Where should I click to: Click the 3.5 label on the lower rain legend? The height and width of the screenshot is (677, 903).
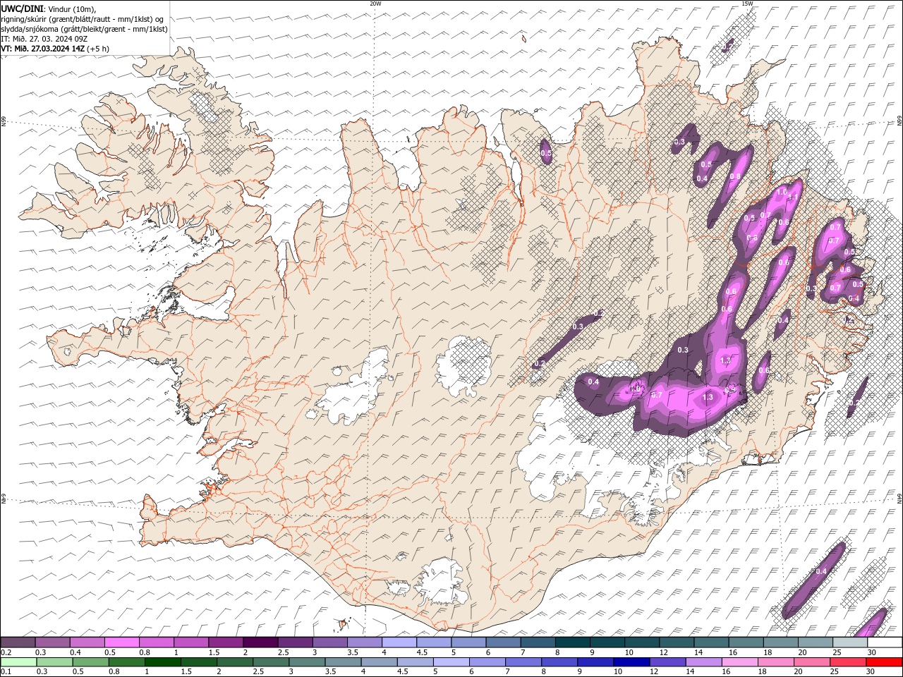tap(330, 671)
